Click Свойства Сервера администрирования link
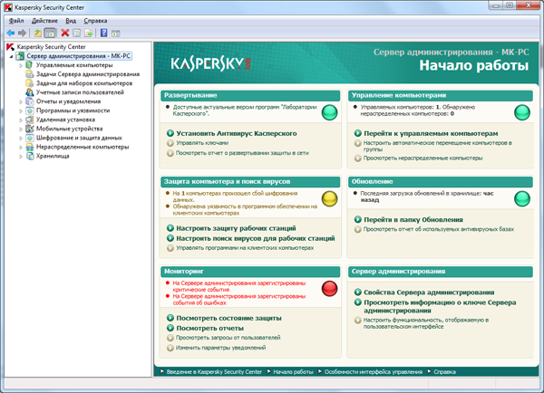The height and width of the screenshot is (393, 544). [x=429, y=292]
